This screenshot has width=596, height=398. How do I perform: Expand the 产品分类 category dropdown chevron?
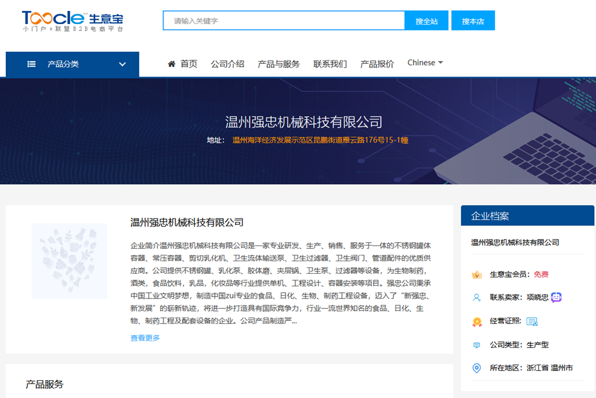(x=123, y=64)
